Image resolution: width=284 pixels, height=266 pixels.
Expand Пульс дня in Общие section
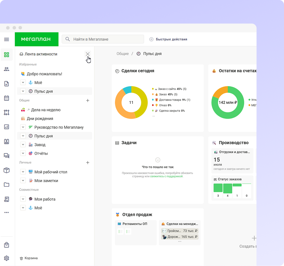(x=23, y=136)
